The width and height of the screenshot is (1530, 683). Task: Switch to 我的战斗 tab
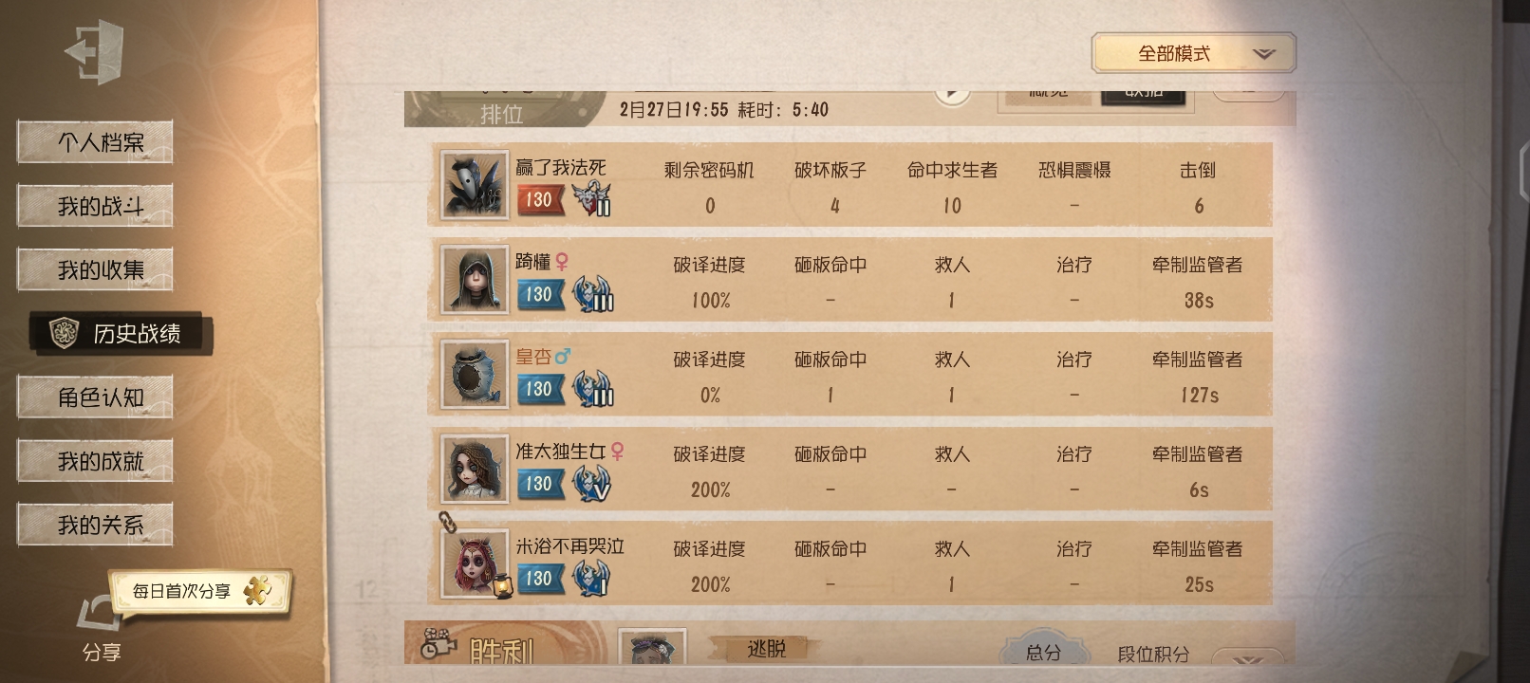[95, 206]
